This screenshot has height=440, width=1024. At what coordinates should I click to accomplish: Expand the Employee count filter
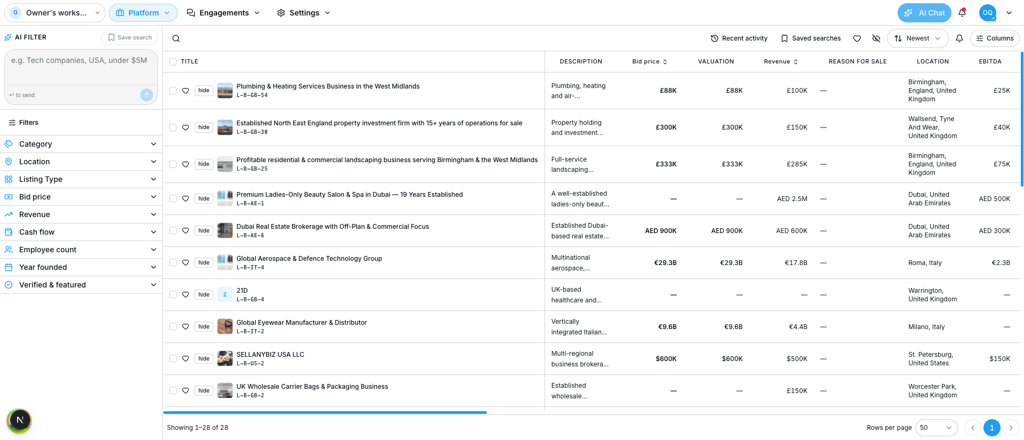81,250
